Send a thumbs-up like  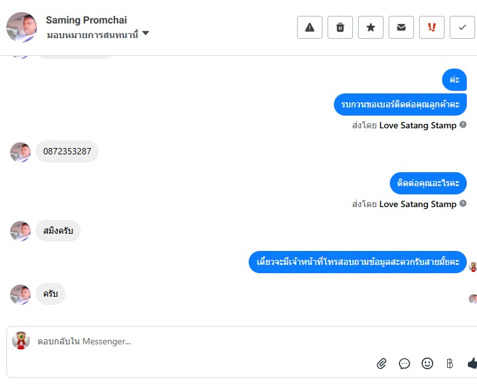point(472,363)
